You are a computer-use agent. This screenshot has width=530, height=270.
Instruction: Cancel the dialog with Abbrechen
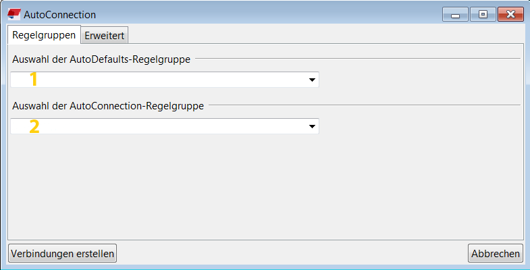click(x=495, y=253)
